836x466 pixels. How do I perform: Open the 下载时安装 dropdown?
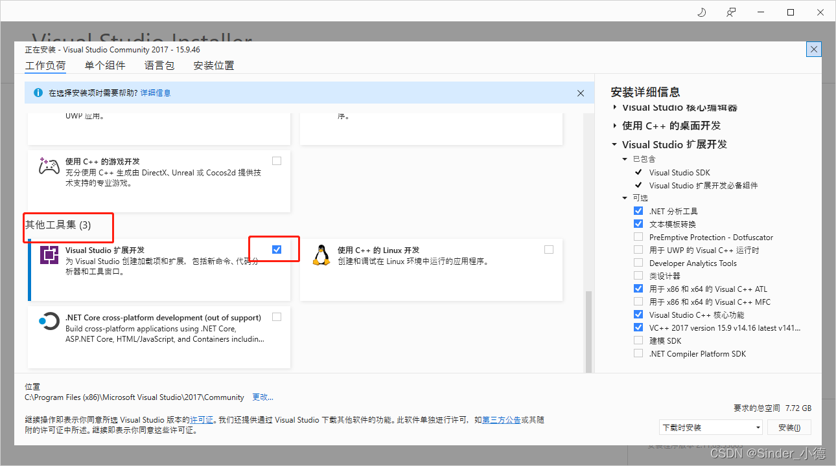click(710, 428)
